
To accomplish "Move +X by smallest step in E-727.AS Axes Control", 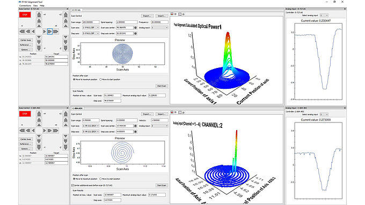I will (45, 32).
